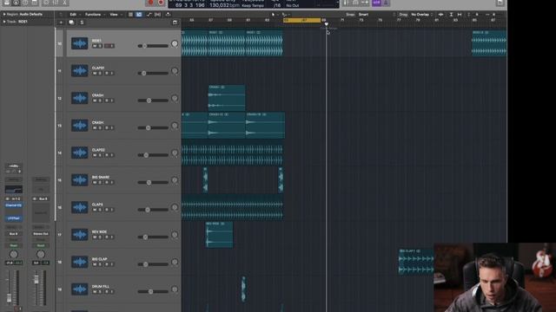Mute the CRASH track on row 12
The height and width of the screenshot is (312, 556).
point(95,101)
